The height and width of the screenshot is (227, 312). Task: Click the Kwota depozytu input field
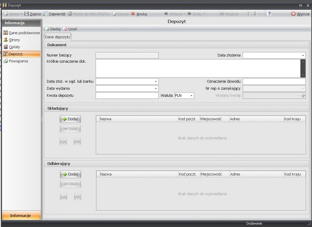[127, 96]
